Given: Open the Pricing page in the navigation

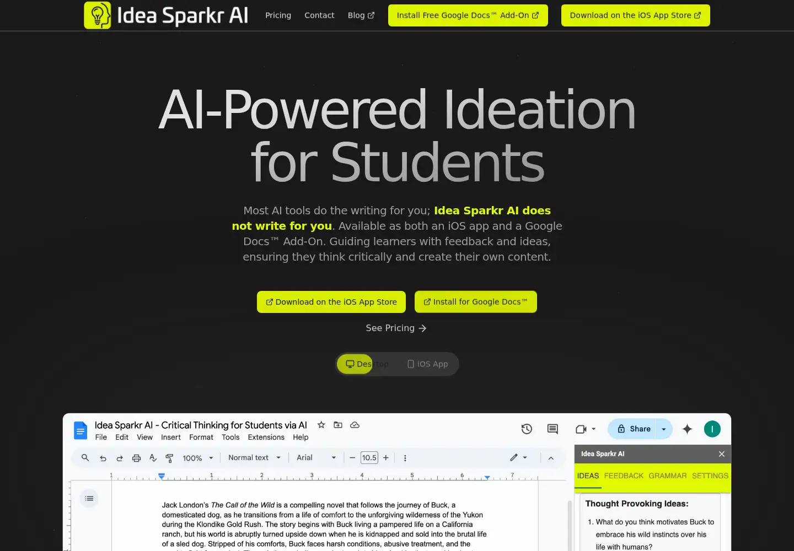Looking at the screenshot, I should 278,15.
